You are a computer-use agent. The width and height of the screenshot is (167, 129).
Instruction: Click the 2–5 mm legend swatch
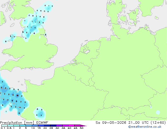tap(23, 126)
